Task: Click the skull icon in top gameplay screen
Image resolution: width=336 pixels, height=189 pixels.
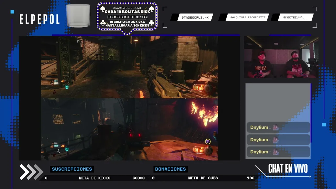Action: point(133,91)
